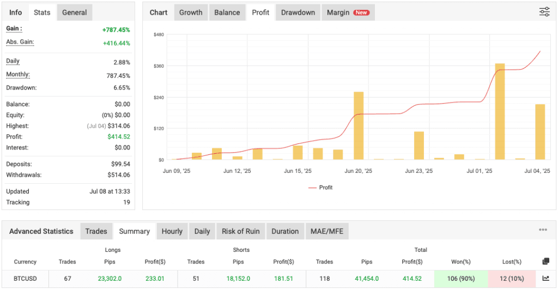Click the Jun 20 yellow profit bar
Screen dimensions: 558x289
(359, 125)
